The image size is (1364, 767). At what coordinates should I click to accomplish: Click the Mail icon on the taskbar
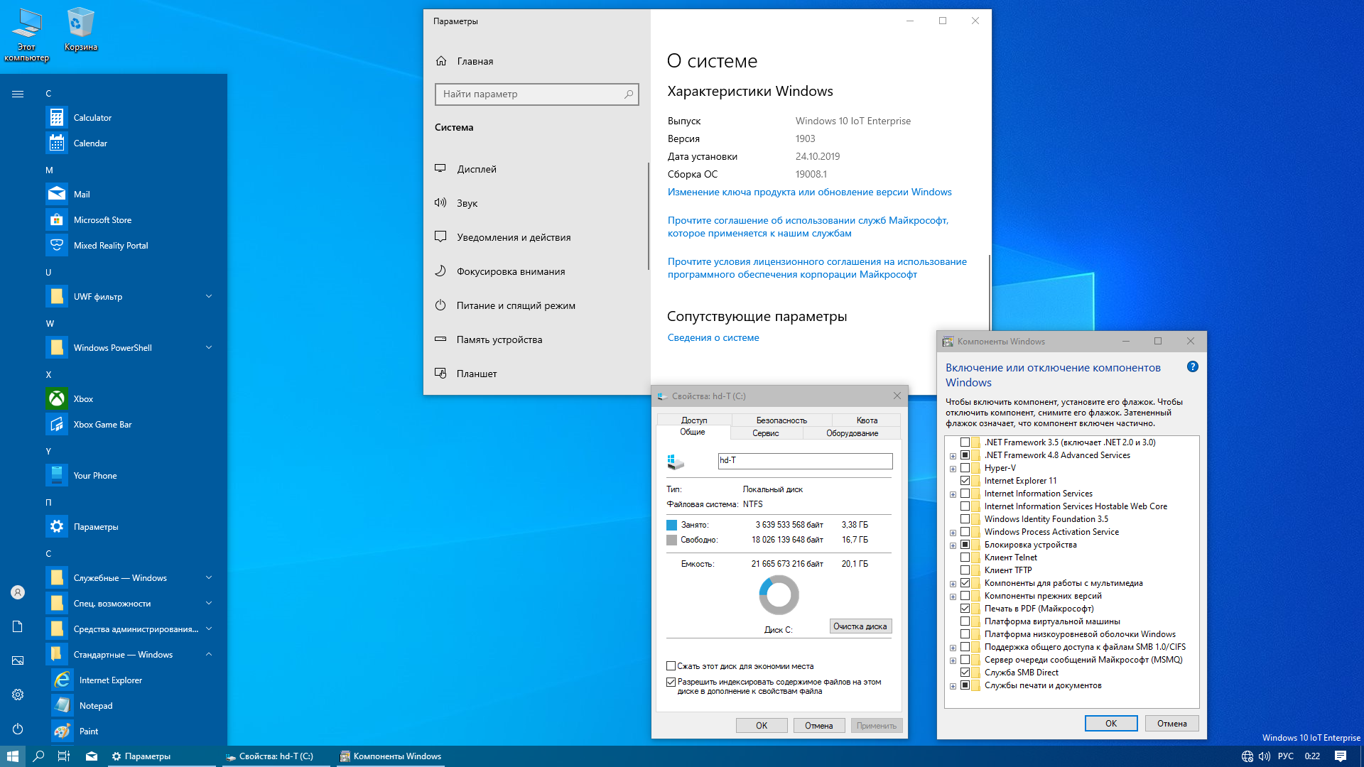92,756
